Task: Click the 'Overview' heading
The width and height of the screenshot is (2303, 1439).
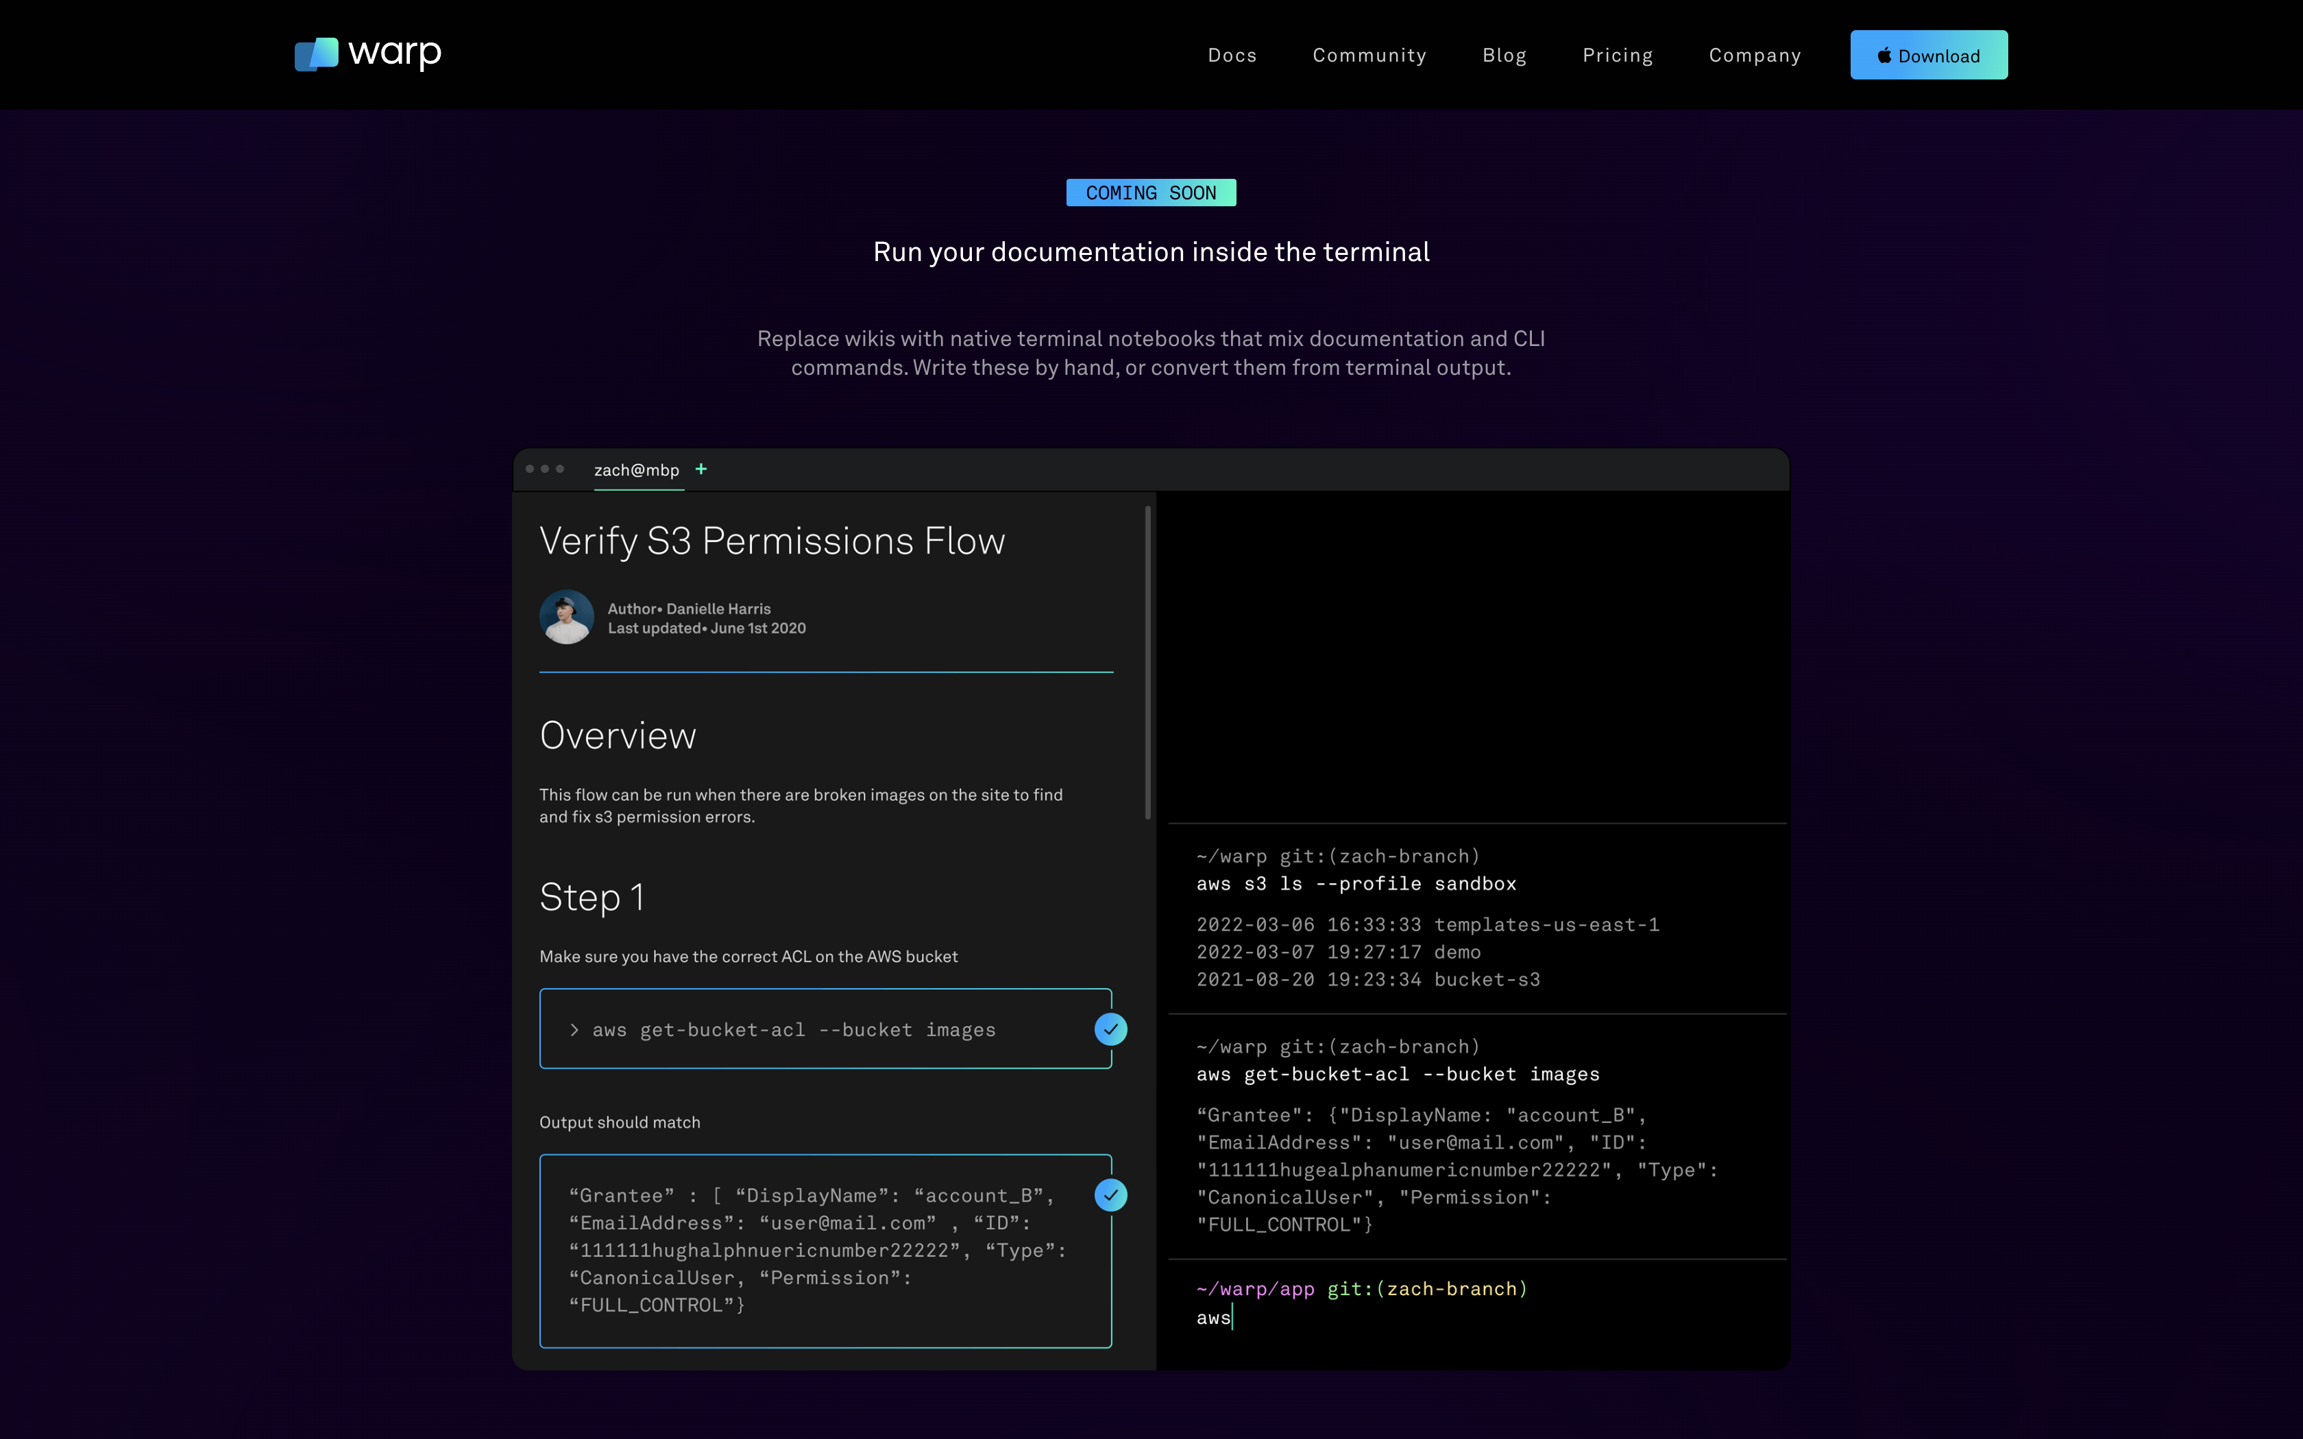Action: pyautogui.click(x=618, y=736)
